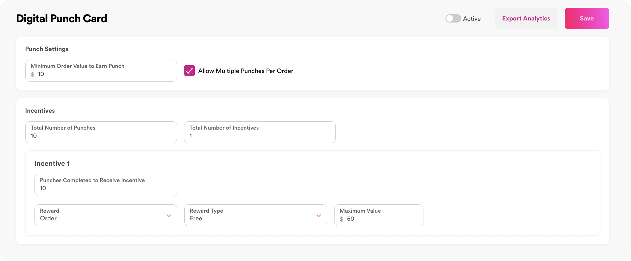Uncheck Allow Multiple Punches Per Order checkbox
This screenshot has width=631, height=261.
(189, 71)
